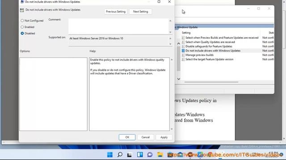Select the Disabled radio option
This screenshot has height=160, width=286.
(x=28, y=33)
